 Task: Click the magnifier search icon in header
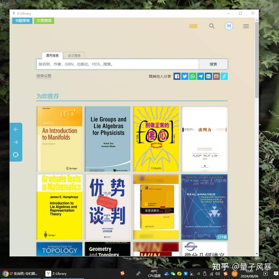coord(212,26)
